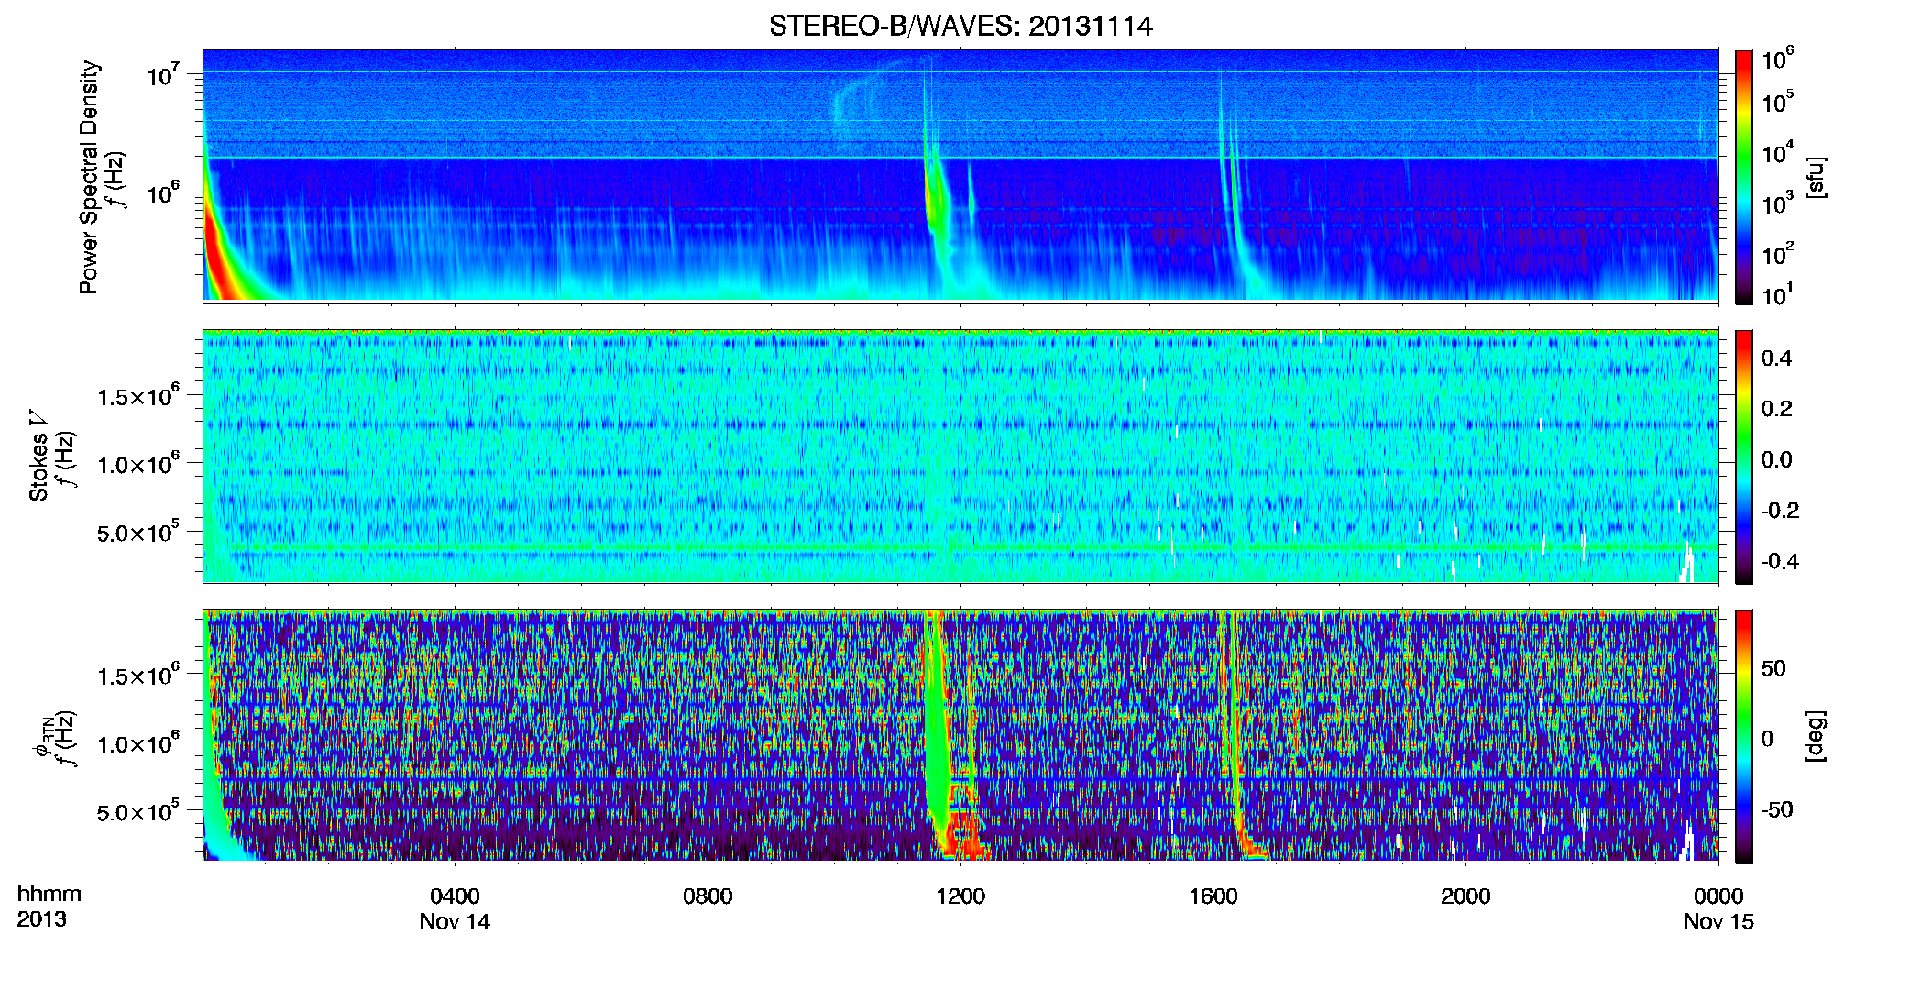The width and height of the screenshot is (1921, 990).
Task: Click the 1.5×10^6 tick in Stokes V panel
Action: [137, 396]
